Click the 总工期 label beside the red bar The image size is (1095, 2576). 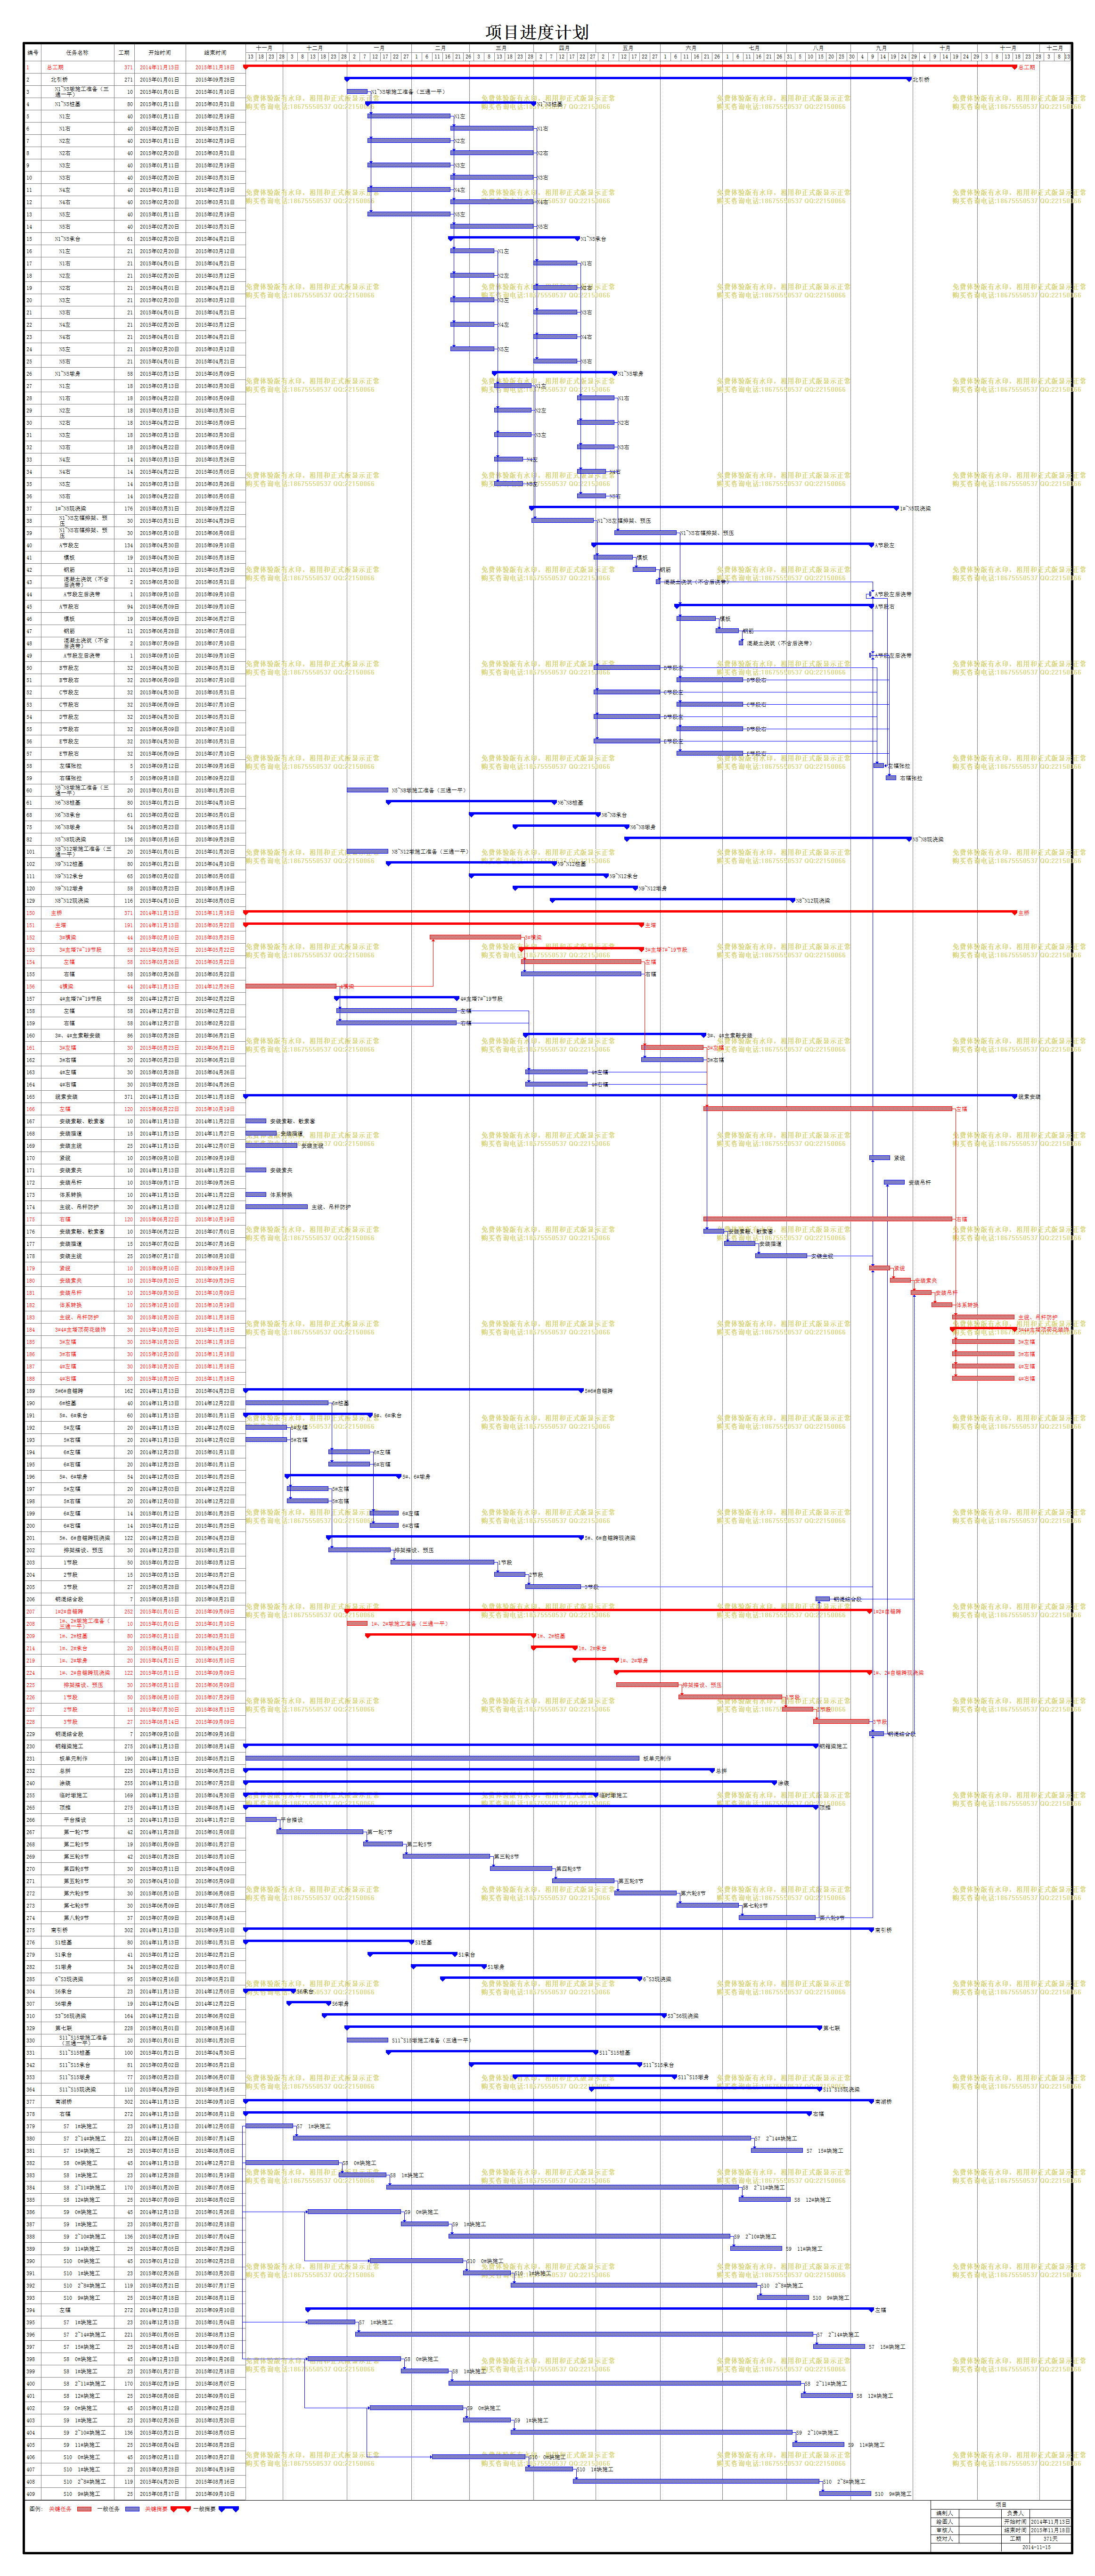point(1027,67)
